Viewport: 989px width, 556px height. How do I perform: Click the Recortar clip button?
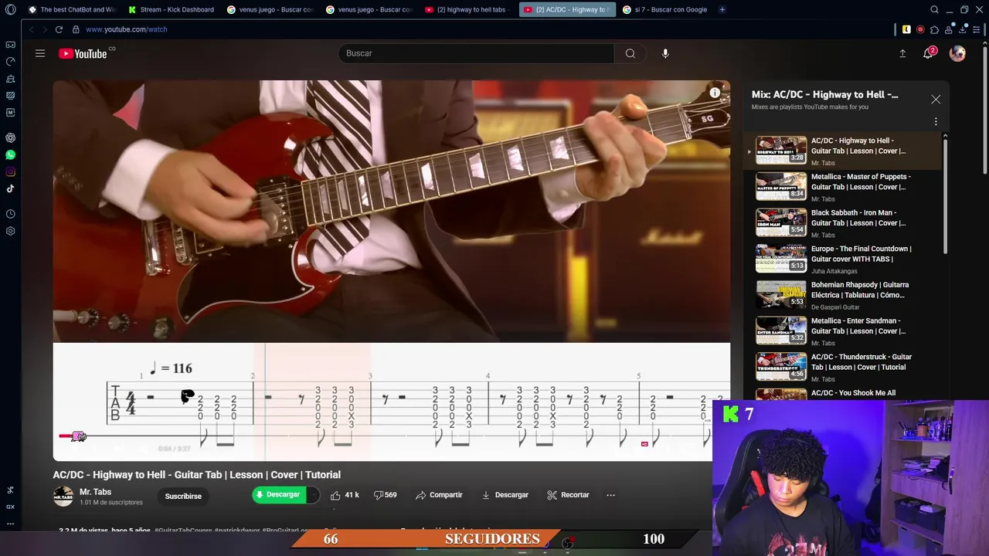pyautogui.click(x=568, y=495)
